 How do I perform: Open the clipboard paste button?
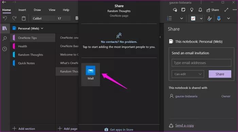click(x=24, y=18)
